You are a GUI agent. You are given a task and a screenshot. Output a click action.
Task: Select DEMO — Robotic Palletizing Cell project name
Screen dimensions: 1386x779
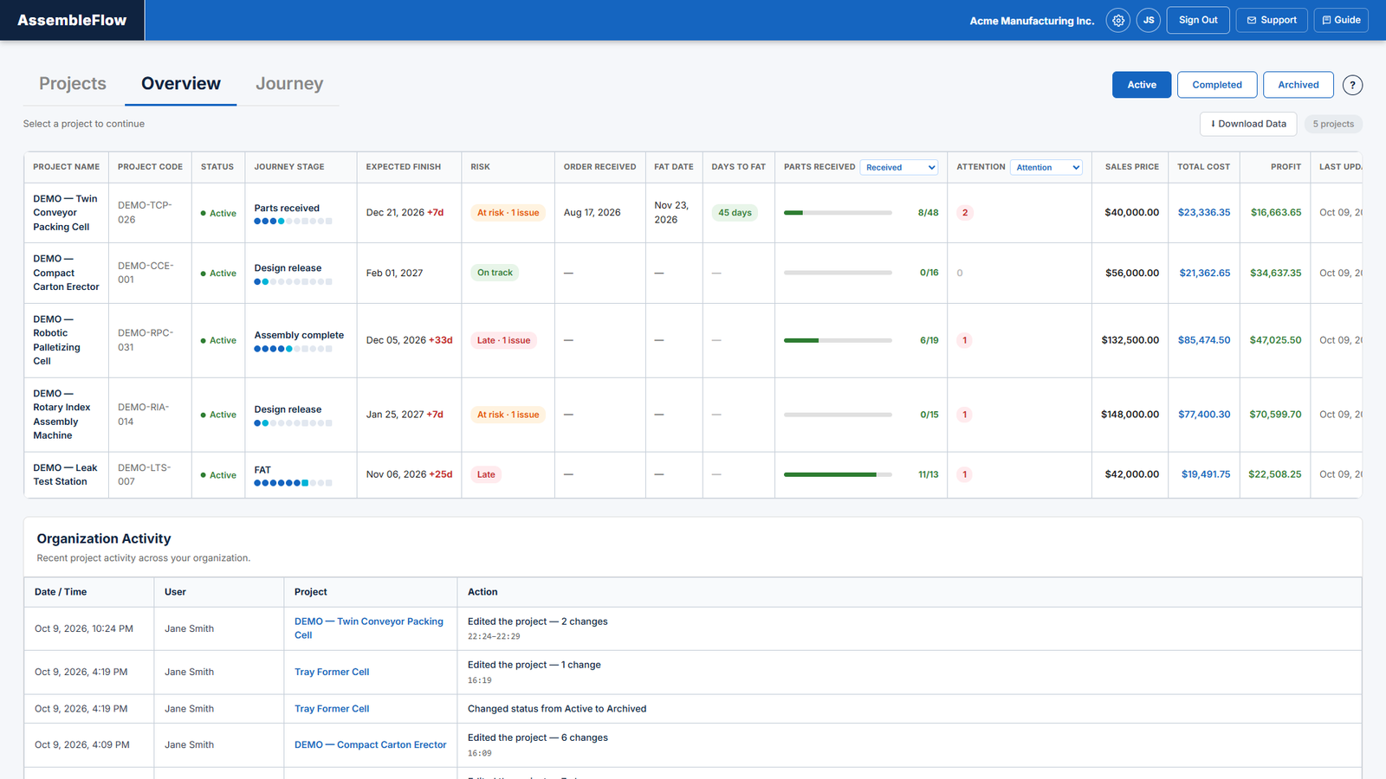tap(56, 340)
